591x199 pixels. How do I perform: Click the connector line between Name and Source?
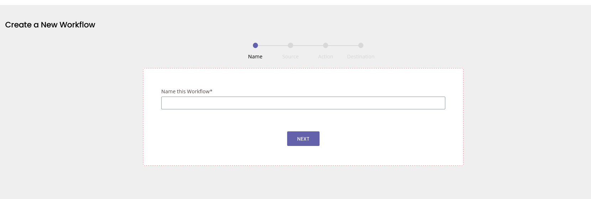pos(273,45)
